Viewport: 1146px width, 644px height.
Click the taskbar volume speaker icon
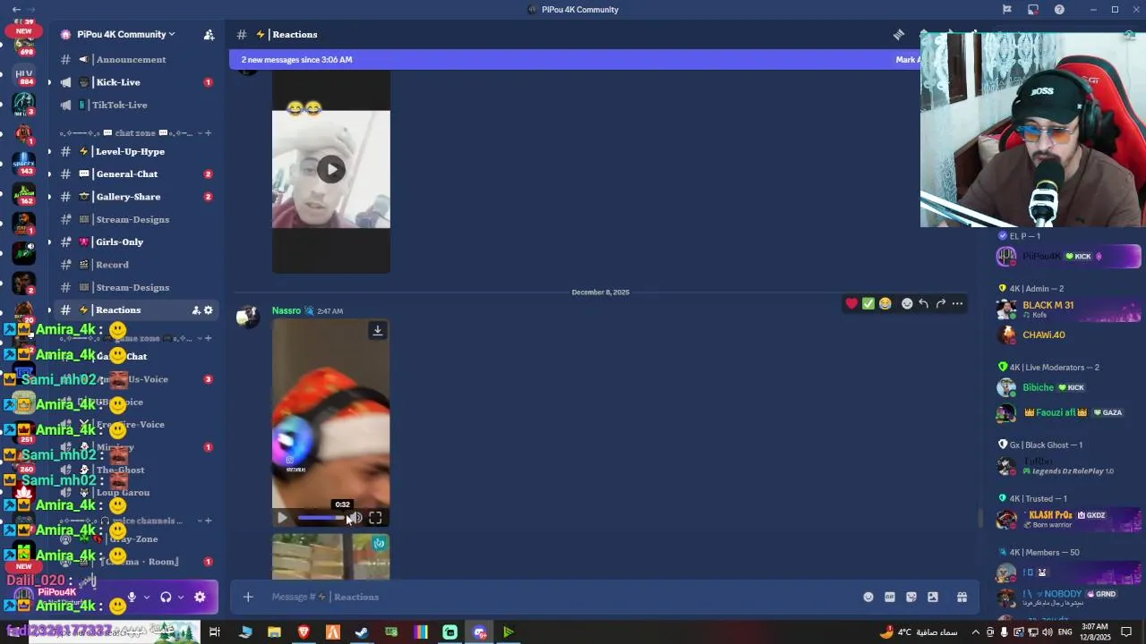point(1048,632)
